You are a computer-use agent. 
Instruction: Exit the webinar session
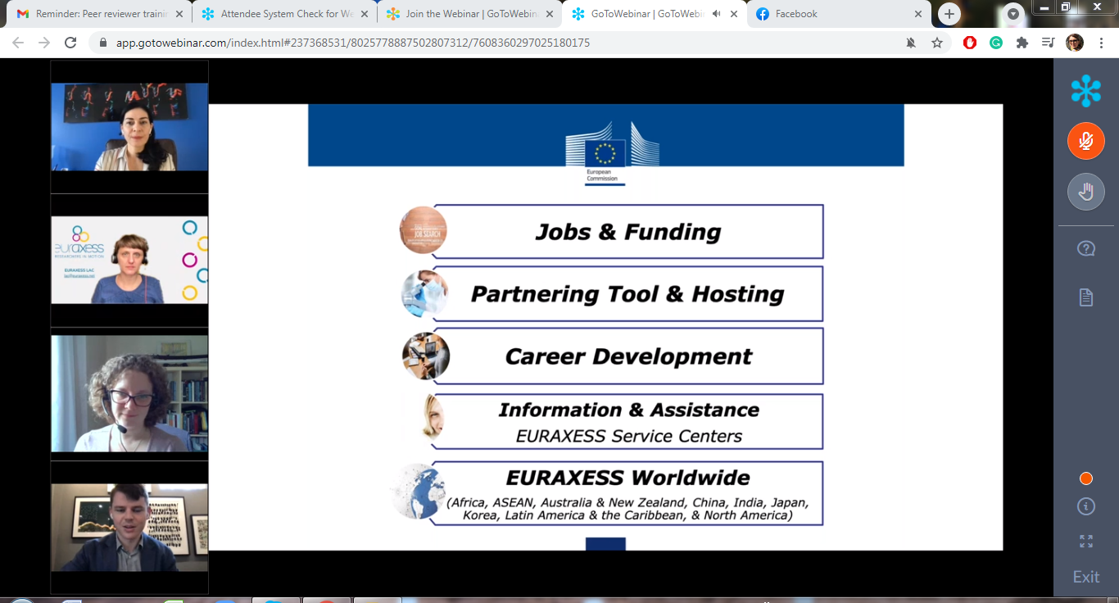pyautogui.click(x=1086, y=577)
